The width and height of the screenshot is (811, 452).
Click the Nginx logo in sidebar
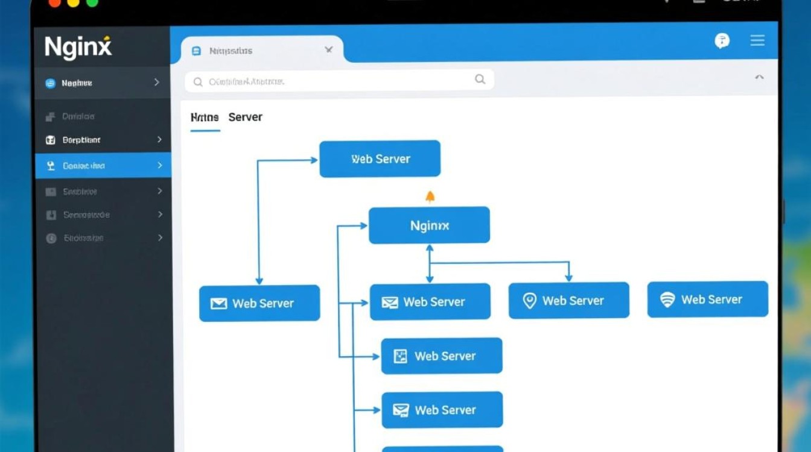pyautogui.click(x=78, y=47)
